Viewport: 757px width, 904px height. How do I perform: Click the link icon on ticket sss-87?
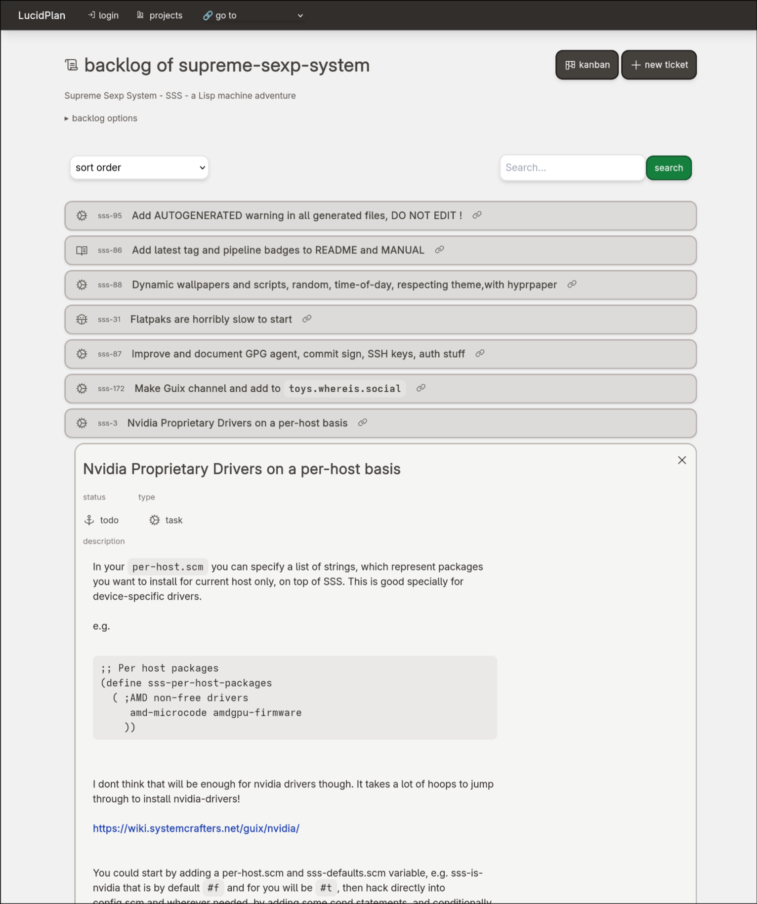pos(480,354)
